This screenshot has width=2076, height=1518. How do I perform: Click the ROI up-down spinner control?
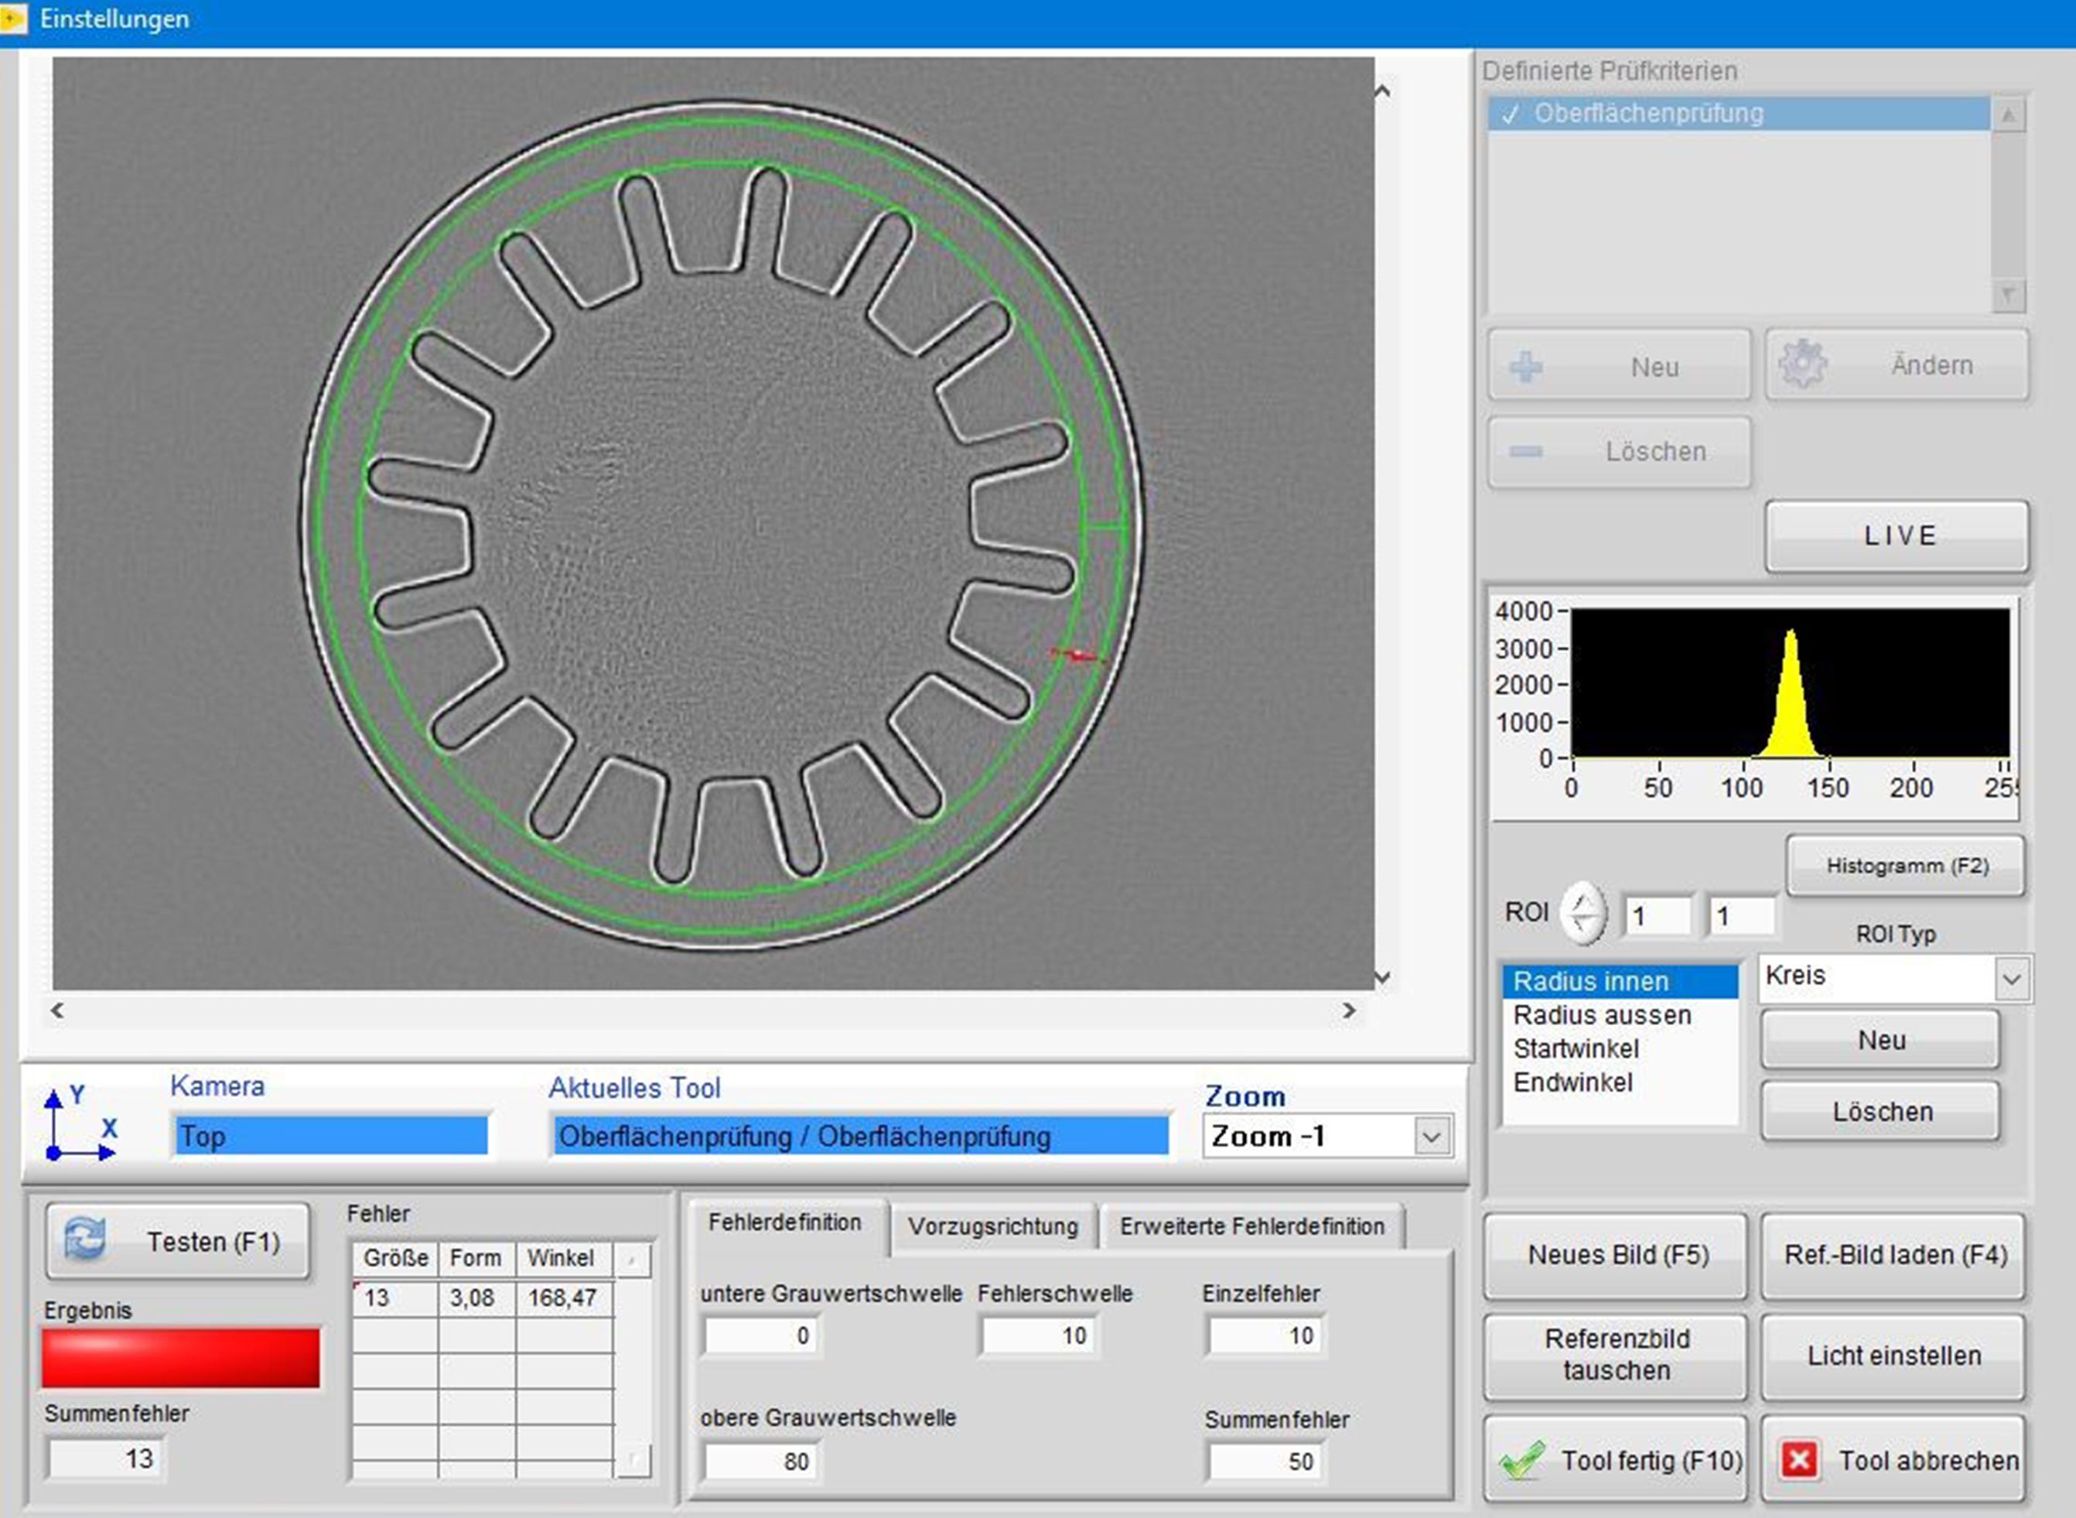point(1583,914)
